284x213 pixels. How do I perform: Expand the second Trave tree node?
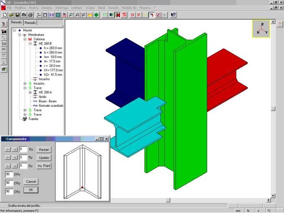click(x=25, y=110)
